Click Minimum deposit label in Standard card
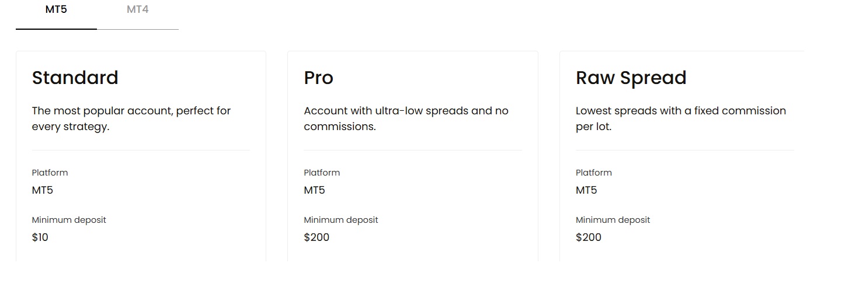The image size is (852, 301). tap(69, 220)
